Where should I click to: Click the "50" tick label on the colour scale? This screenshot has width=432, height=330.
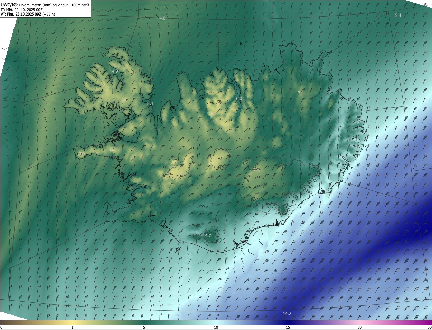429,327
